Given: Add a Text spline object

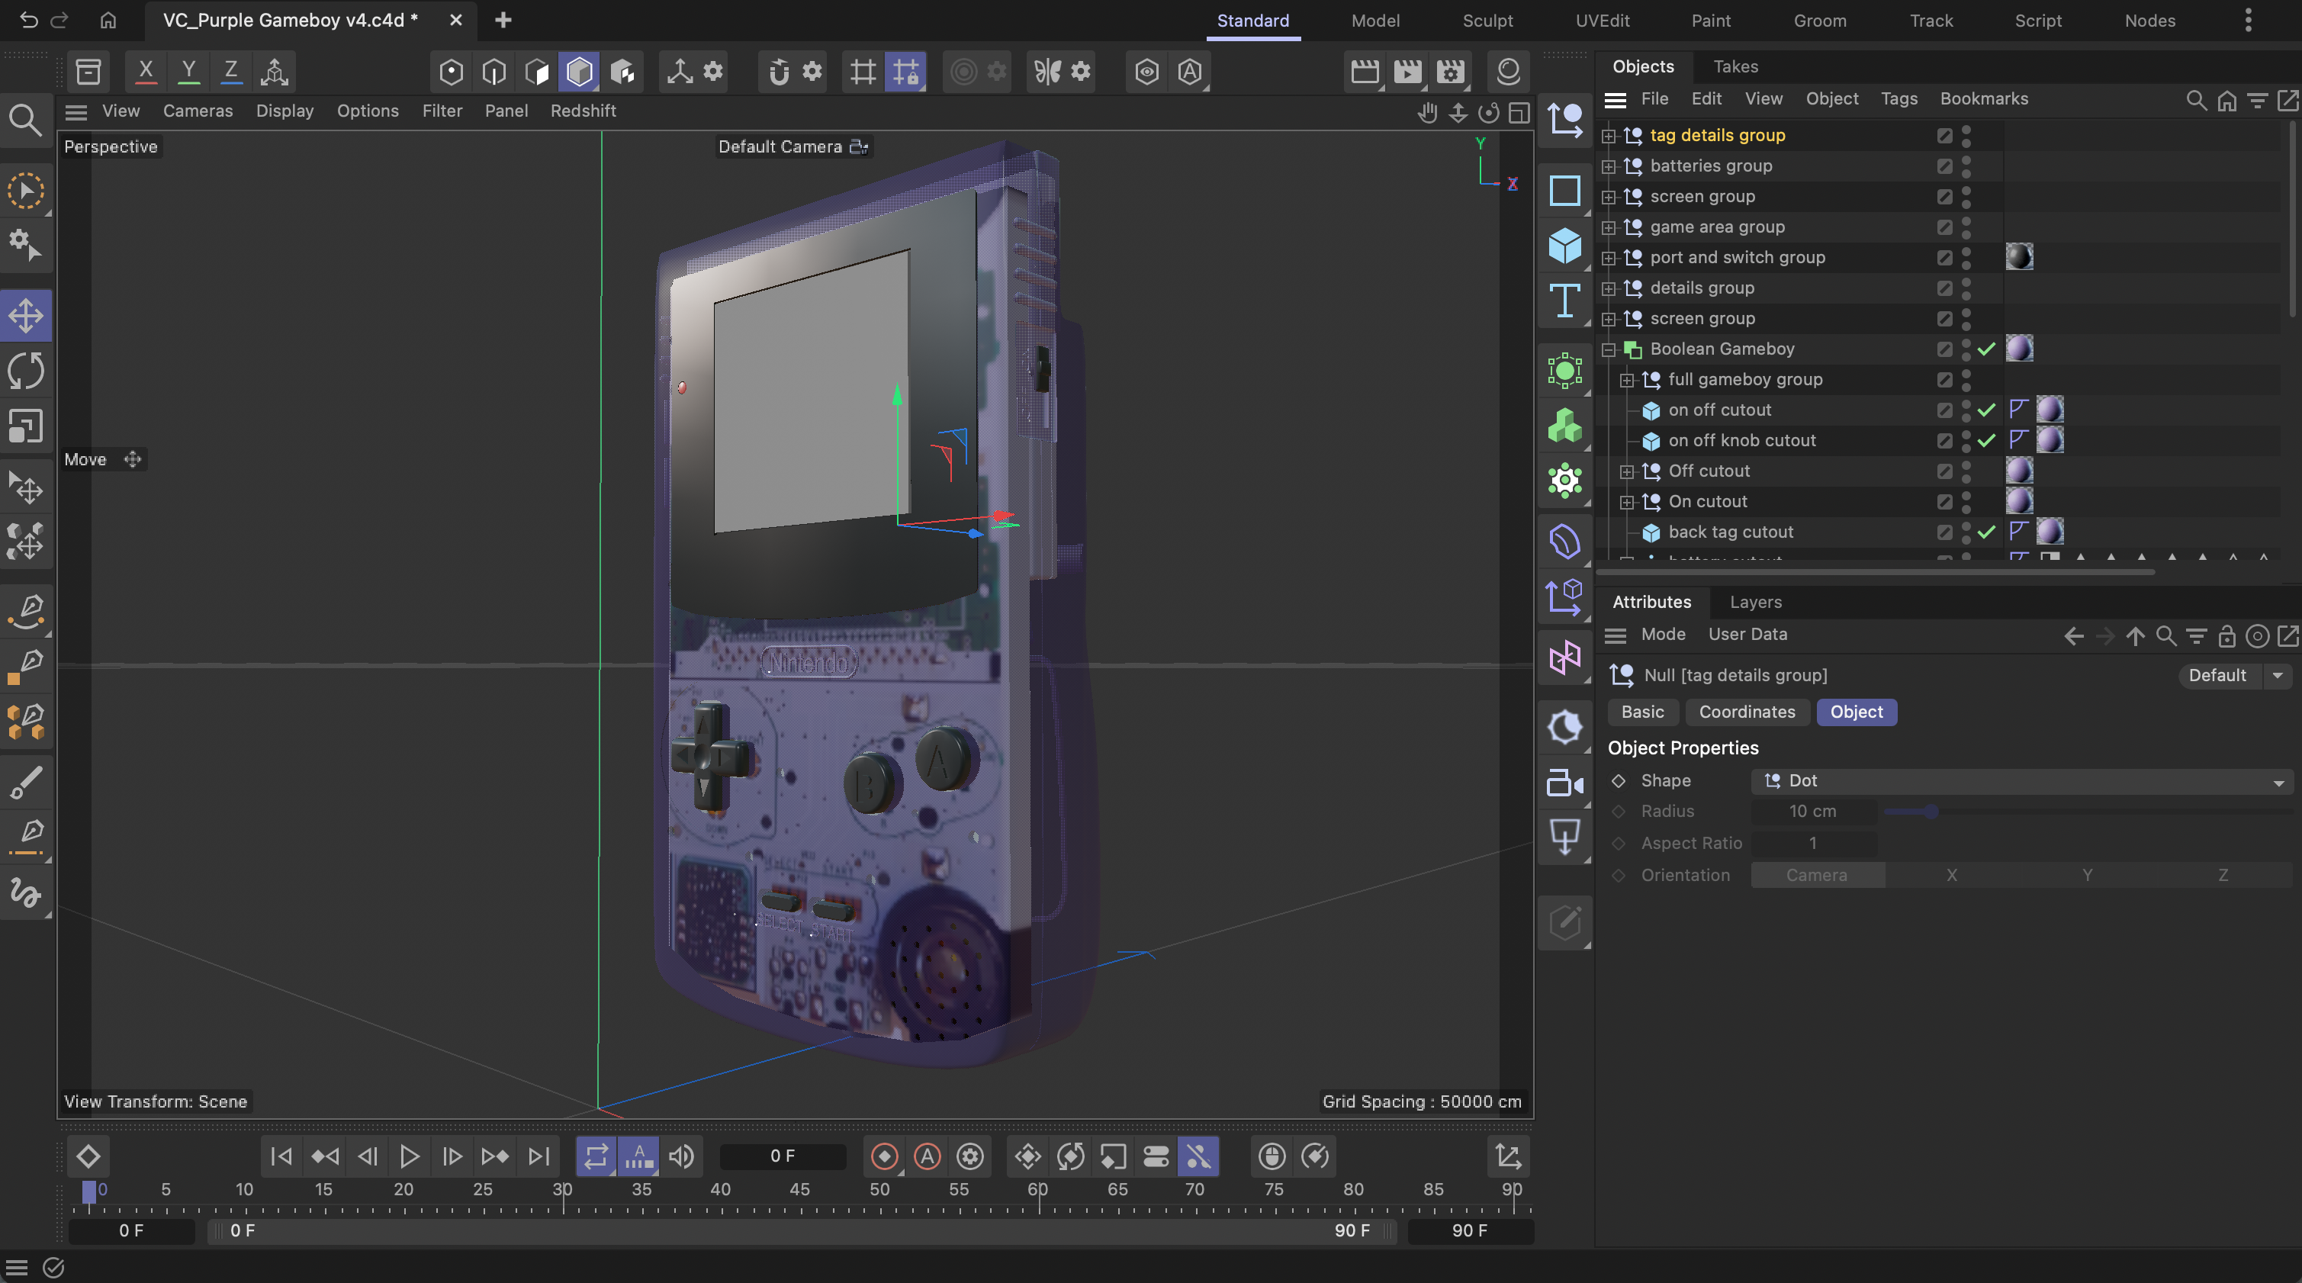Looking at the screenshot, I should point(1564,301).
